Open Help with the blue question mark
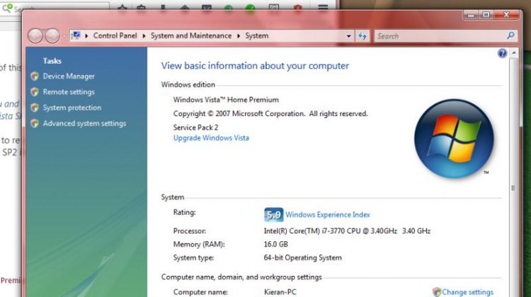The image size is (531, 297). 502,53
